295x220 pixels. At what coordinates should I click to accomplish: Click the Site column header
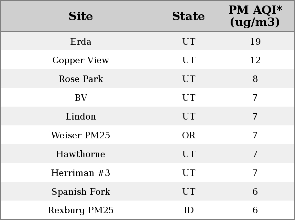pyautogui.click(x=81, y=16)
